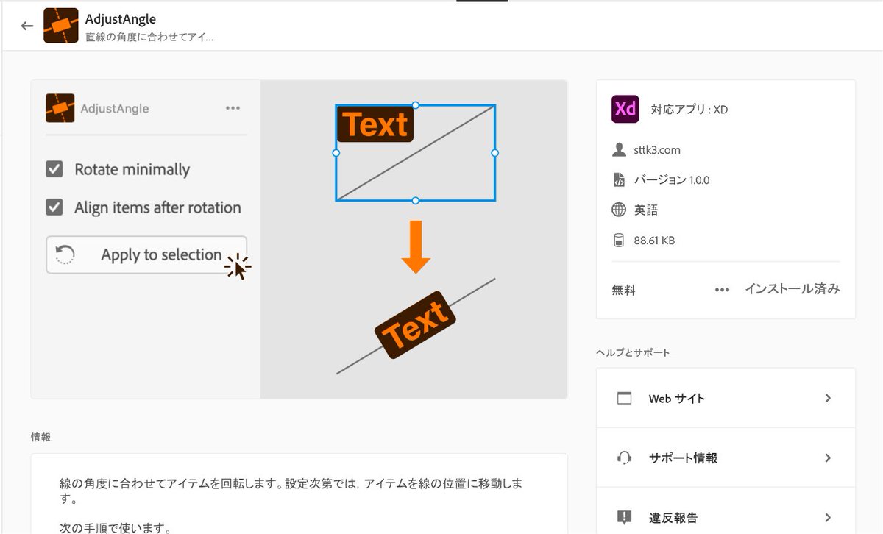Click the 違反報告 alert icon
883x534 pixels.
coord(624,517)
